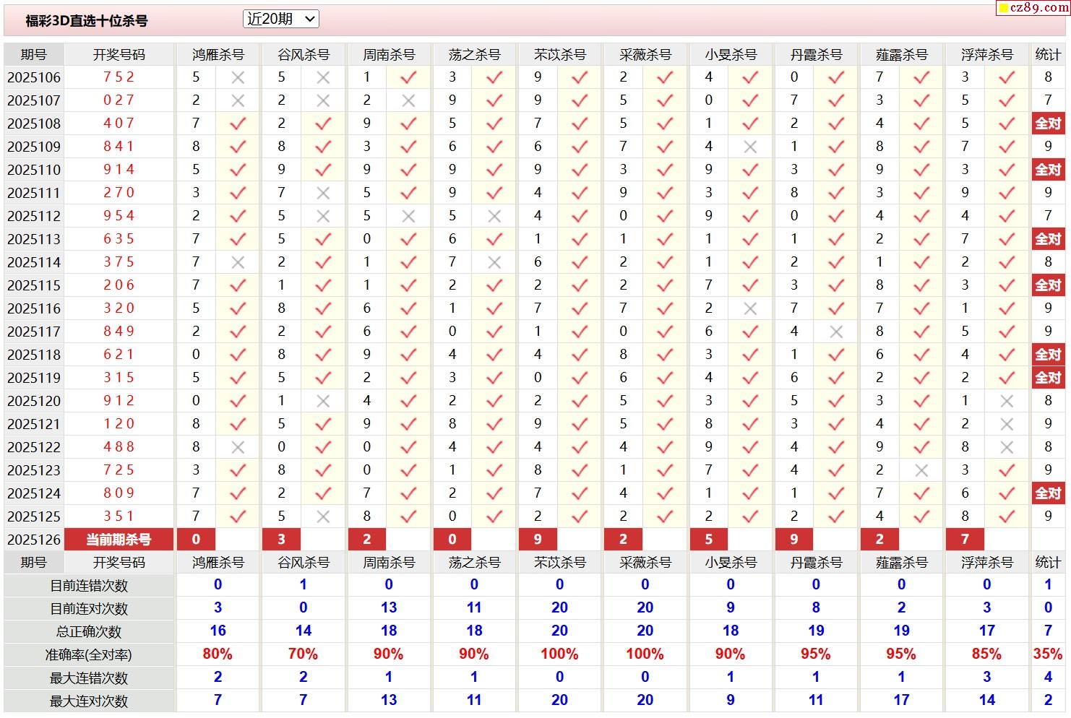Click the 全对 badge in row 2025115

pyautogui.click(x=1048, y=285)
